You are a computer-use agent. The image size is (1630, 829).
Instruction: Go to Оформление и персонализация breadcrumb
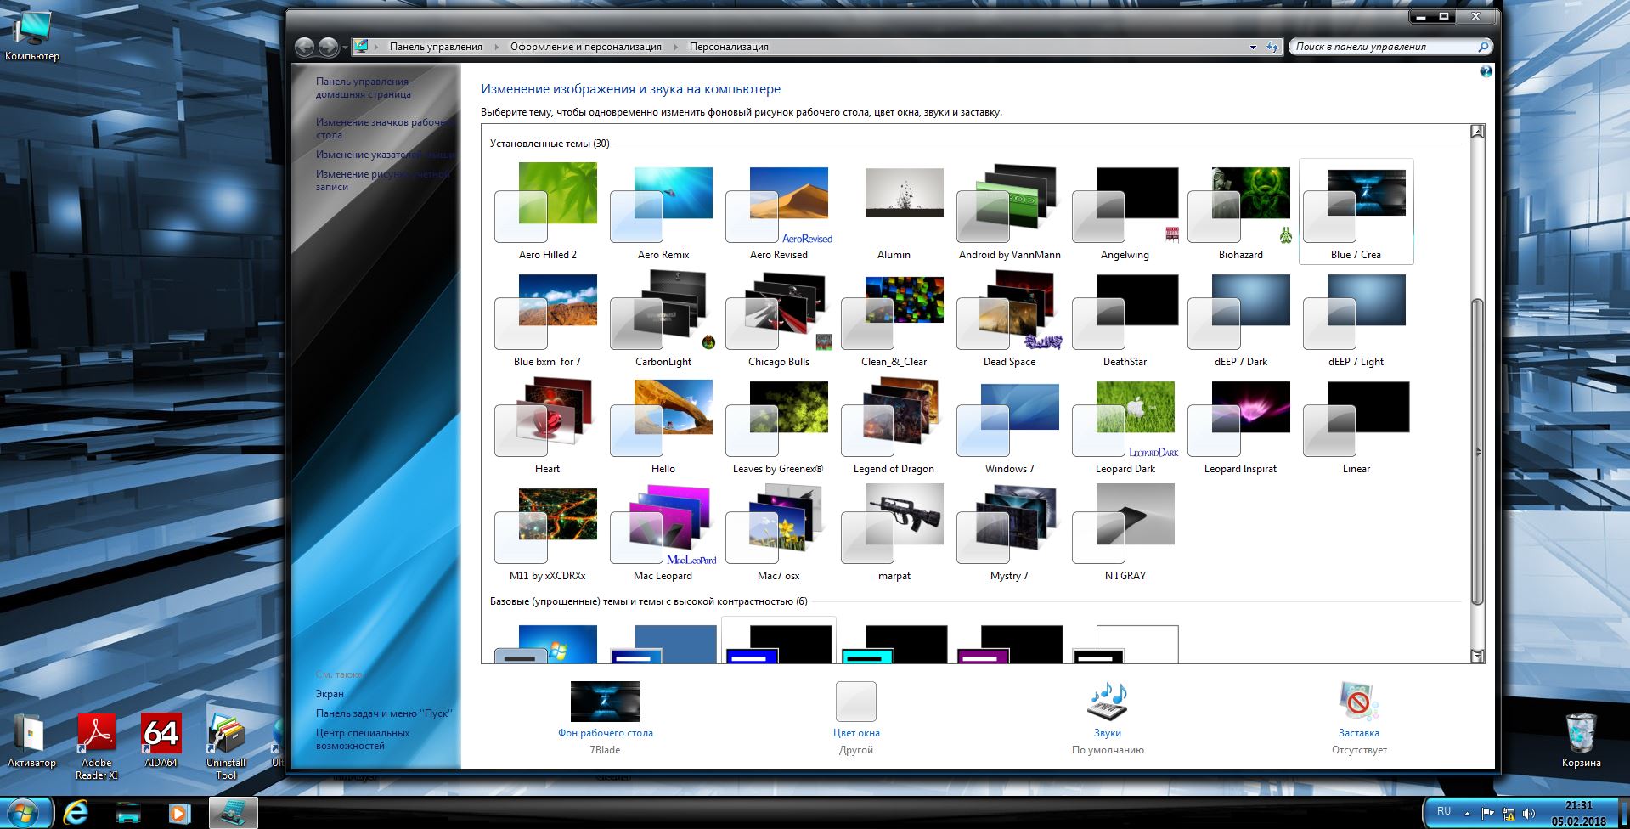[586, 47]
